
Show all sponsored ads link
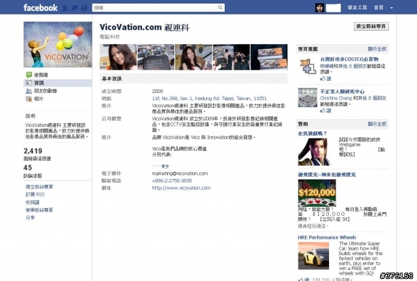377,124
